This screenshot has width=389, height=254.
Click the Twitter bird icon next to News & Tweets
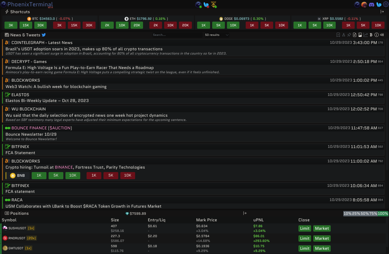pos(44,35)
